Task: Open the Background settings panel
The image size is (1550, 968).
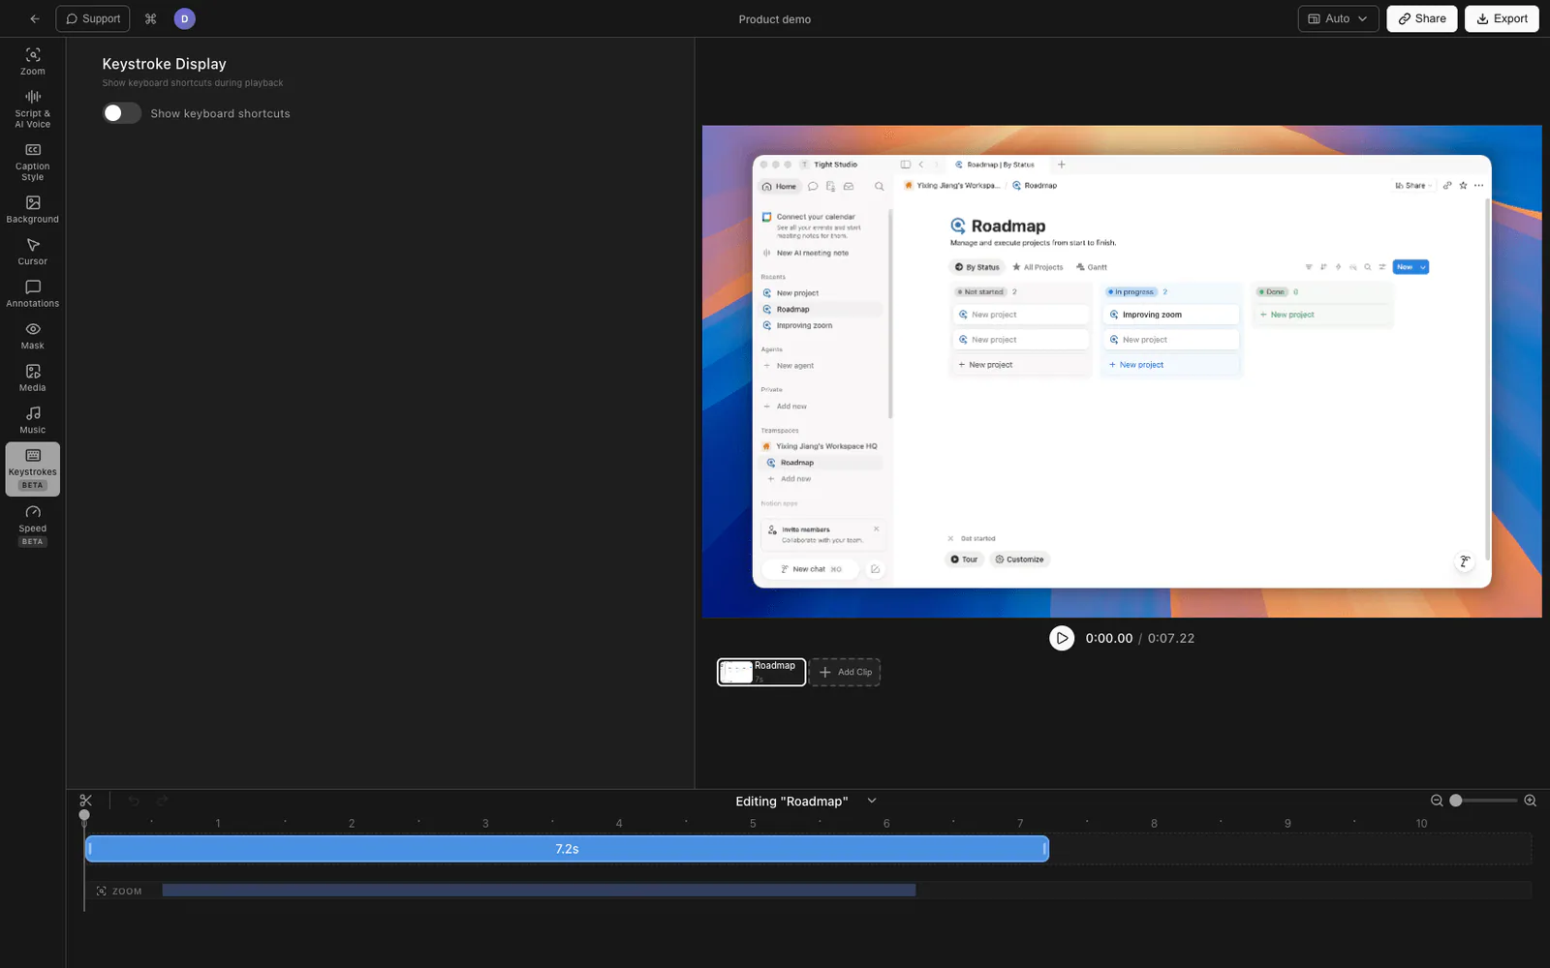Action: [x=33, y=209]
